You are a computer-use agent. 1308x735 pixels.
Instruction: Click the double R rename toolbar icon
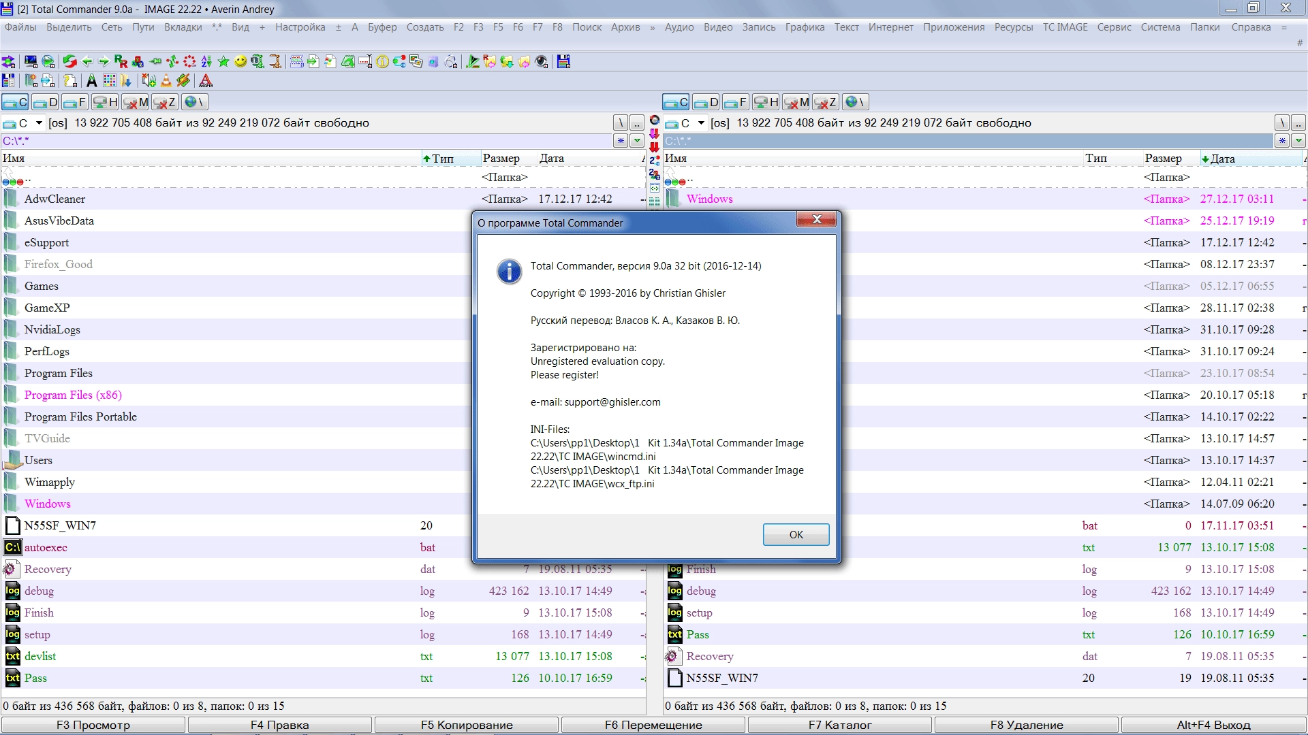121,61
